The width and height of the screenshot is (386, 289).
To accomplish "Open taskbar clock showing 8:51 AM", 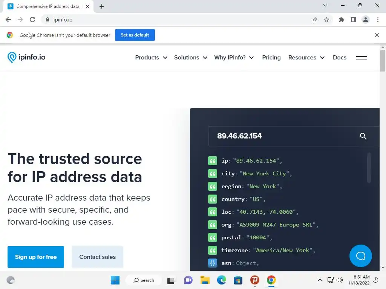I will coord(359,280).
